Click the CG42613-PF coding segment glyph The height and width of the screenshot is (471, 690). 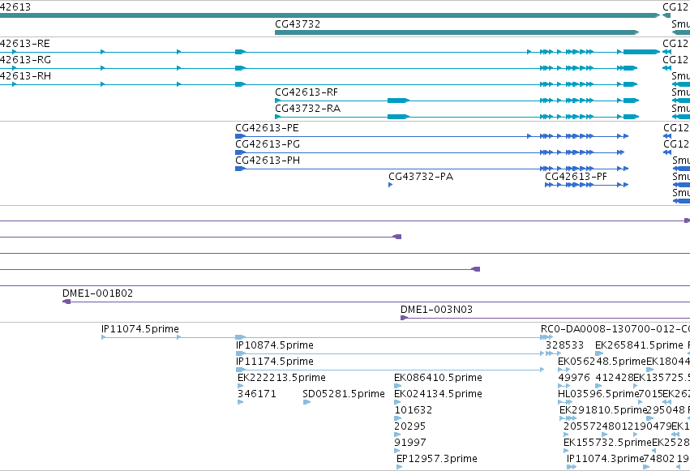pos(586,185)
